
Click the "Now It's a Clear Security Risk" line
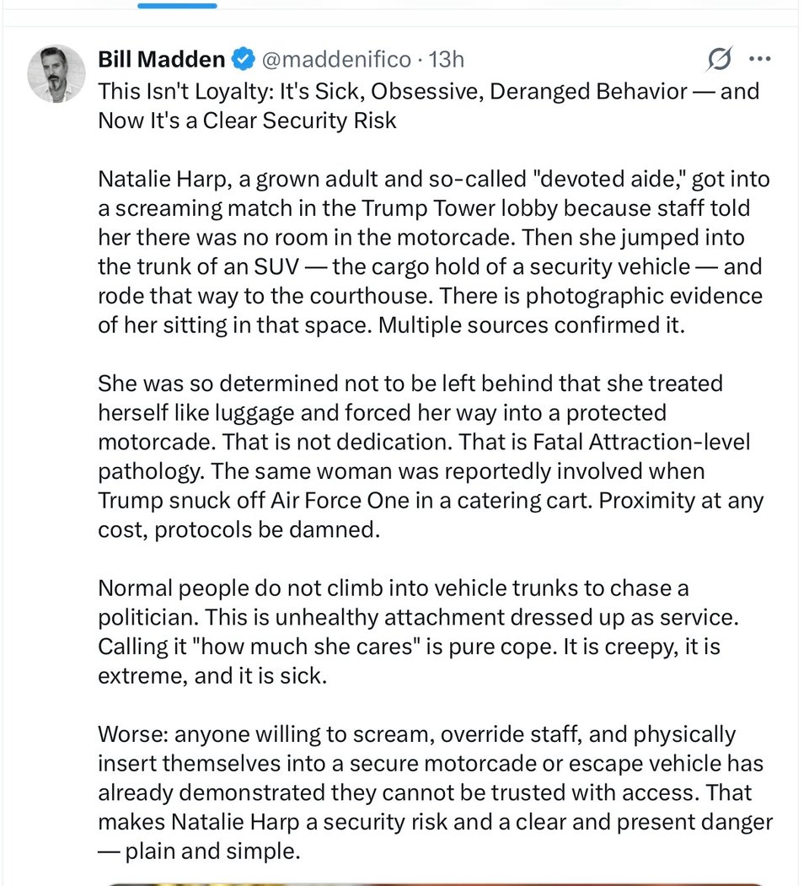coord(247,121)
